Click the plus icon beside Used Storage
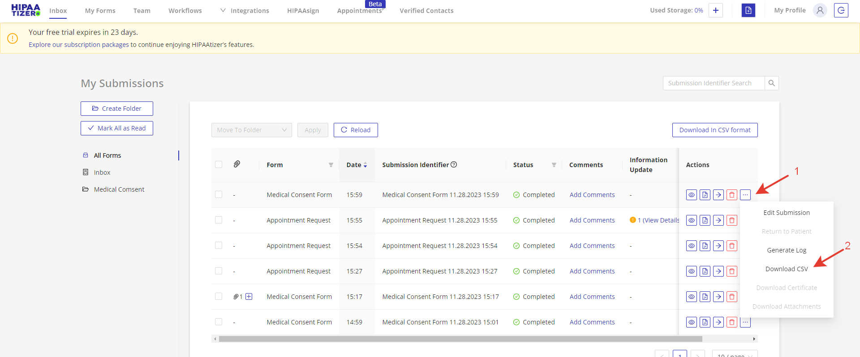Viewport: 860px width, 357px height. [x=716, y=10]
